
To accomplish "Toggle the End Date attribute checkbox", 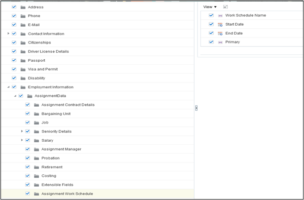I will pyautogui.click(x=211, y=33).
